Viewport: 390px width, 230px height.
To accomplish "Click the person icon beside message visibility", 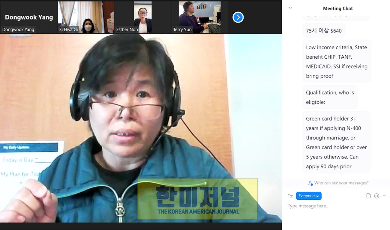I will [x=310, y=183].
